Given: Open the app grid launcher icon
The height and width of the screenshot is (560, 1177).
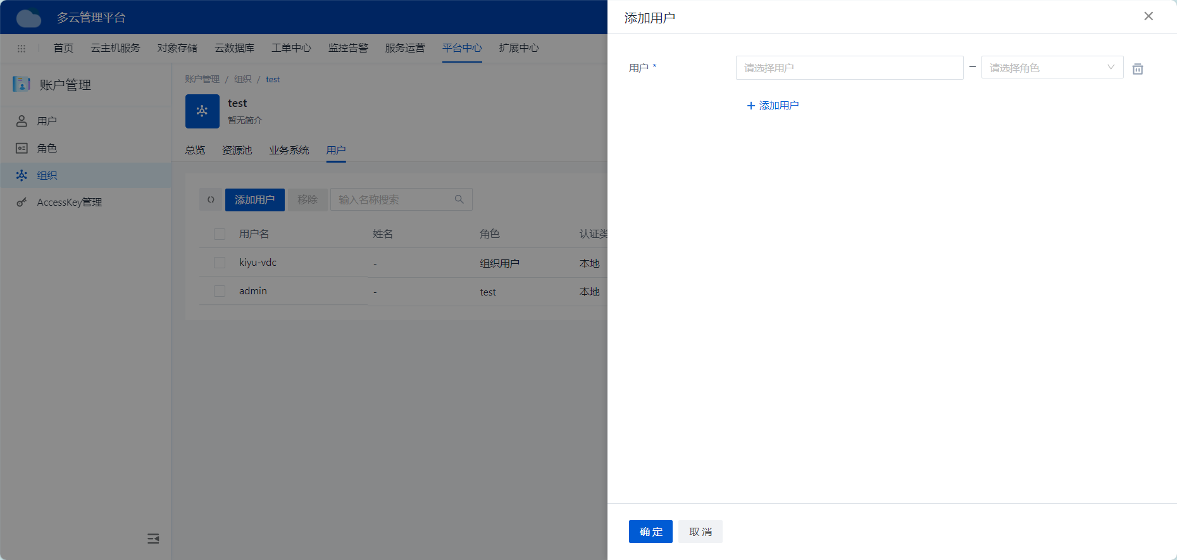Looking at the screenshot, I should pos(21,49).
